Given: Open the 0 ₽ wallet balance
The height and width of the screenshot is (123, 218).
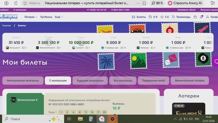Looking at the screenshot, I should pos(153,17).
